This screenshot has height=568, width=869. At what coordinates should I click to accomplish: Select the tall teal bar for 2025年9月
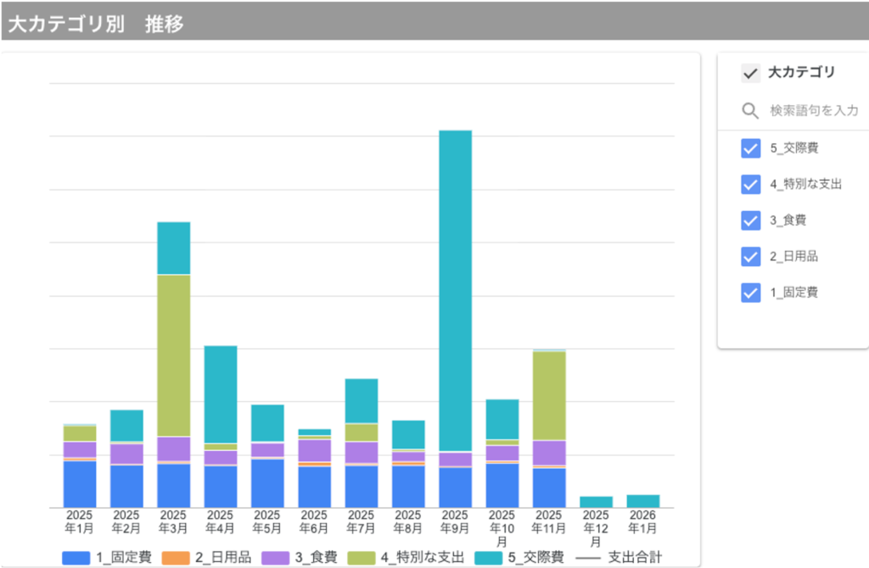[x=456, y=288]
